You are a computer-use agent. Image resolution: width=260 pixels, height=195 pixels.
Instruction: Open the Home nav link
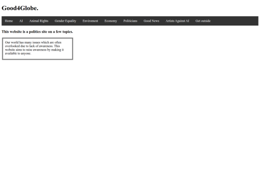9,21
